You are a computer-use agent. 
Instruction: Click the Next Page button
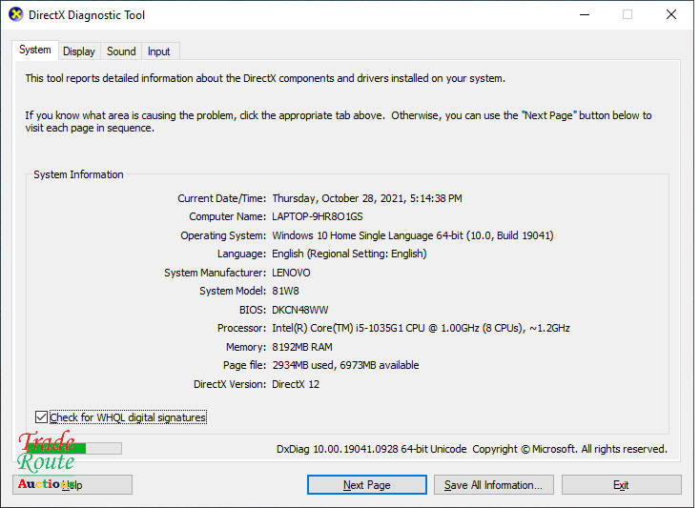(366, 485)
